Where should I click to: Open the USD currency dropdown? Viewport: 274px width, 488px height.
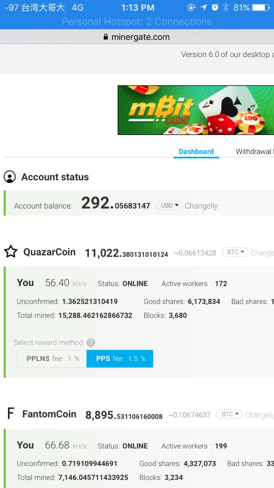coord(169,205)
